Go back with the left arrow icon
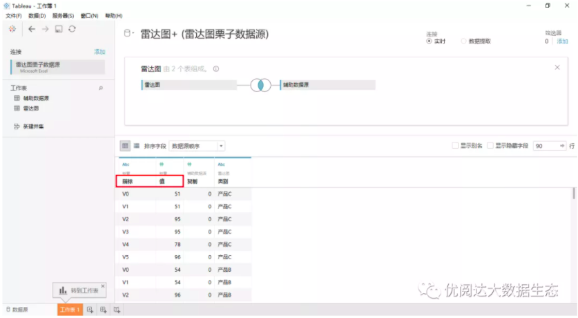 [x=32, y=29]
